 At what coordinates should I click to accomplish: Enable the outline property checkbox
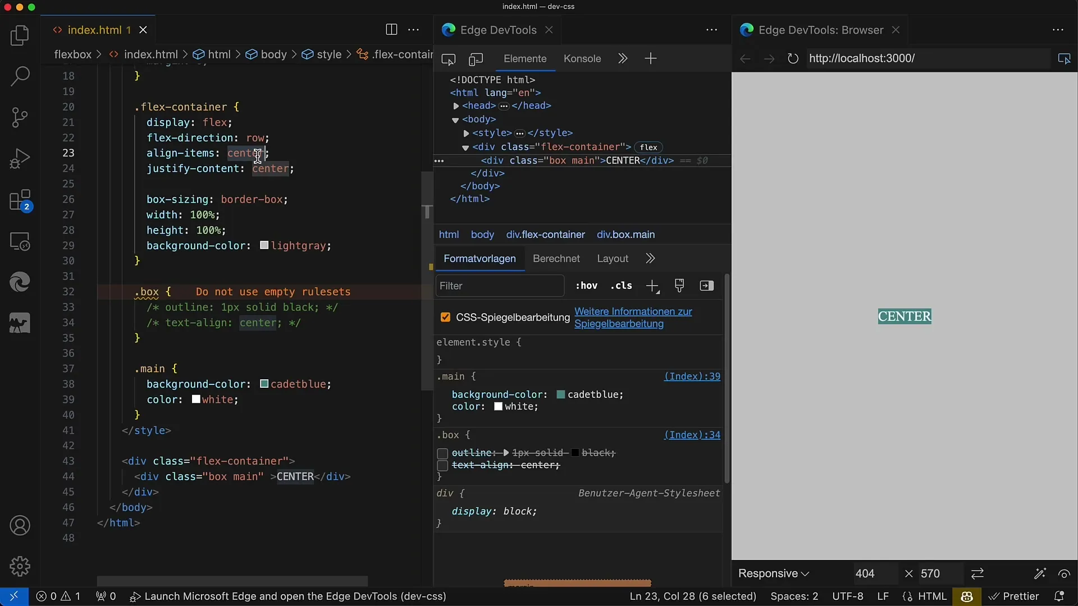[442, 453]
